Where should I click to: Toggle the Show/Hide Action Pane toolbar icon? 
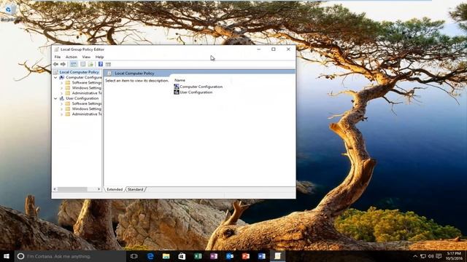[x=108, y=64]
